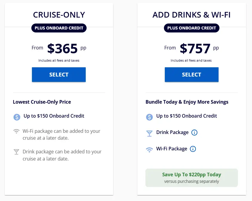The height and width of the screenshot is (201, 252).
Task: Select the Add Drinks & Wi-Fi fare
Action: point(191,75)
